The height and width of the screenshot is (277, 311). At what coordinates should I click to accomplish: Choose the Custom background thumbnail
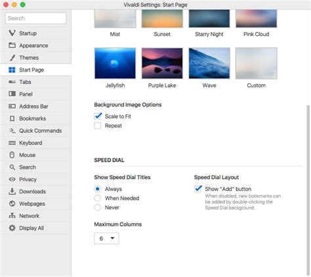[257, 63]
